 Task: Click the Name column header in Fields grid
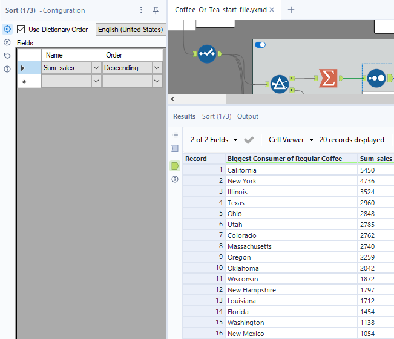pyautogui.click(x=71, y=55)
